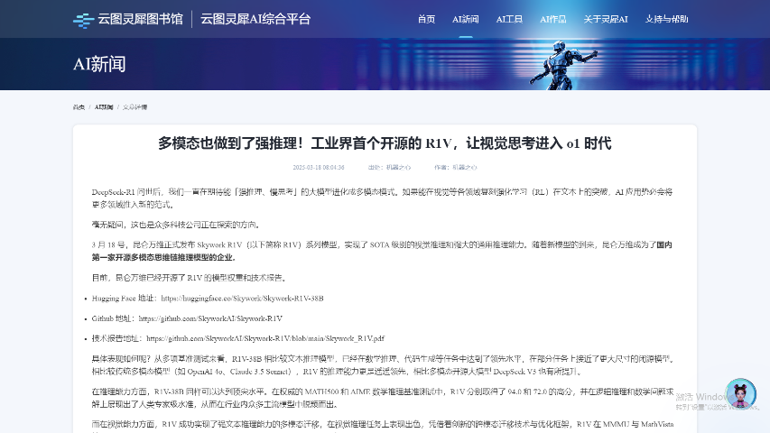Click the 云图灵犀图书馆 site title
This screenshot has height=433, width=770.
140,19
